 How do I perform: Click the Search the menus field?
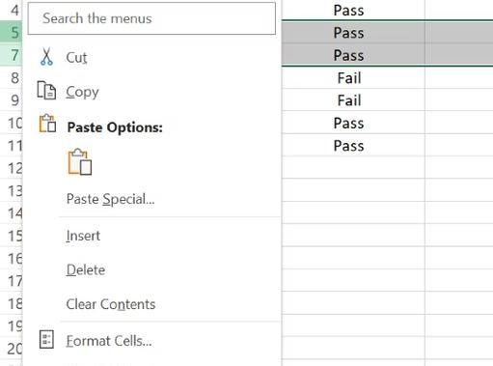click(x=151, y=18)
